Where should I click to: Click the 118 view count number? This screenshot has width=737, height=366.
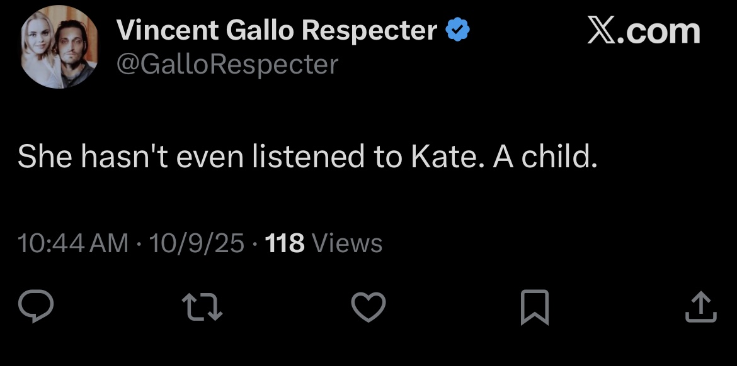point(285,243)
